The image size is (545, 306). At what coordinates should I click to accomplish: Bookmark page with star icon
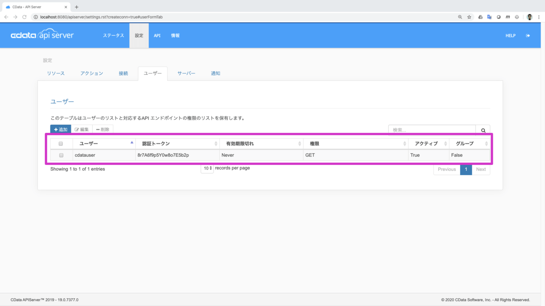click(x=469, y=17)
